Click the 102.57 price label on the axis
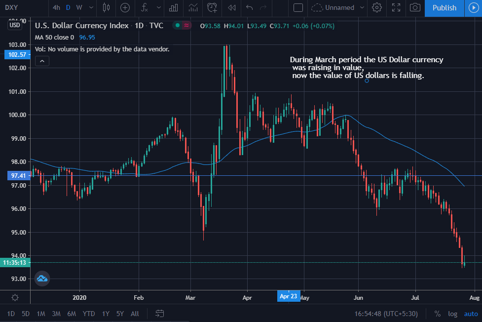Image resolution: width=482 pixels, height=322 pixels. tap(17, 55)
